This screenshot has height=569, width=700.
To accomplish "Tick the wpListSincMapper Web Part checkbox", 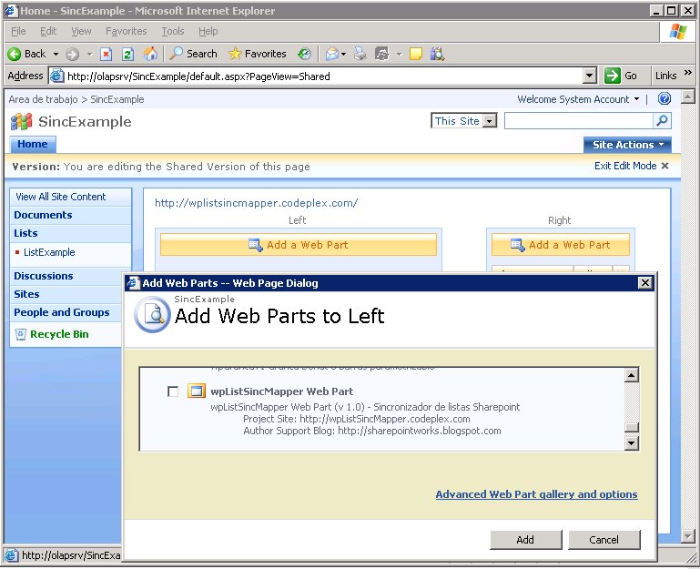I will point(173,391).
